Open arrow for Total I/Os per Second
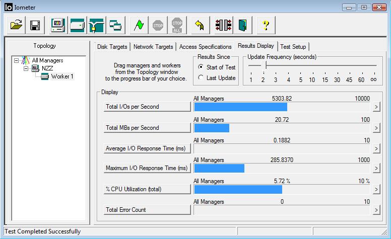The height and width of the screenshot is (239, 391). tap(376, 107)
